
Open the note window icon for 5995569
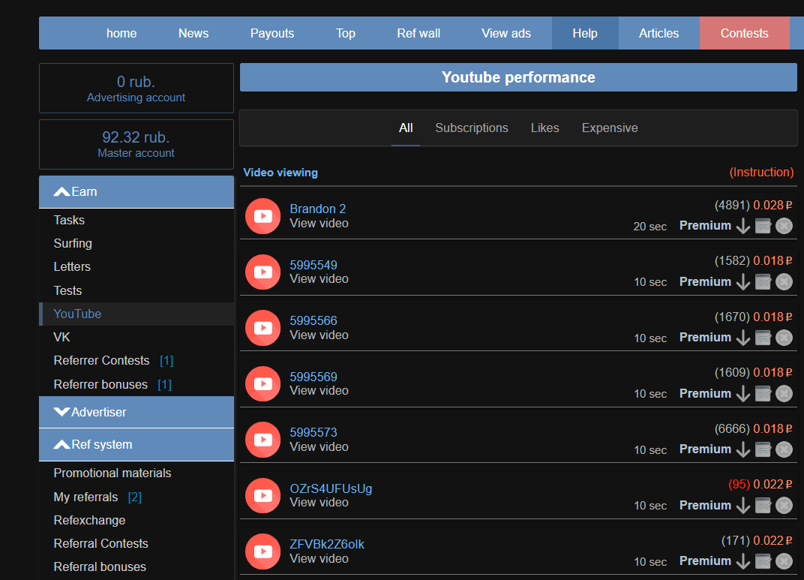coord(763,393)
